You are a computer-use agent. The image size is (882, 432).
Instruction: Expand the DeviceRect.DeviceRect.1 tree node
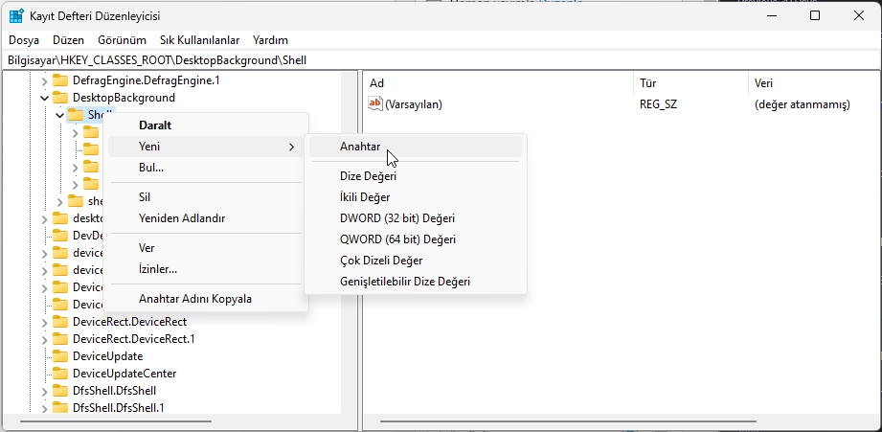pos(44,339)
